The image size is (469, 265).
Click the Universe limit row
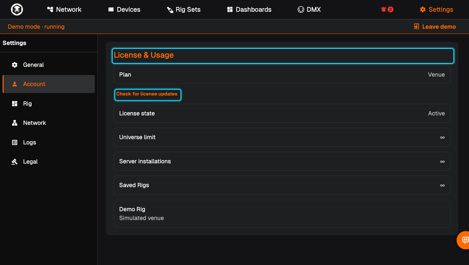pyautogui.click(x=282, y=137)
